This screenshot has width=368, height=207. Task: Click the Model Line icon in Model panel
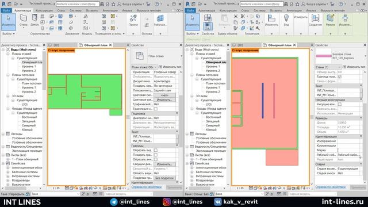86,22
